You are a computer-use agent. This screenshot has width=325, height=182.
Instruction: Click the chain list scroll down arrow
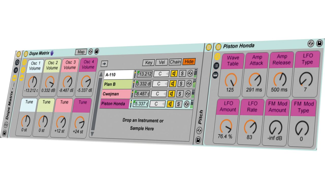click(93, 133)
